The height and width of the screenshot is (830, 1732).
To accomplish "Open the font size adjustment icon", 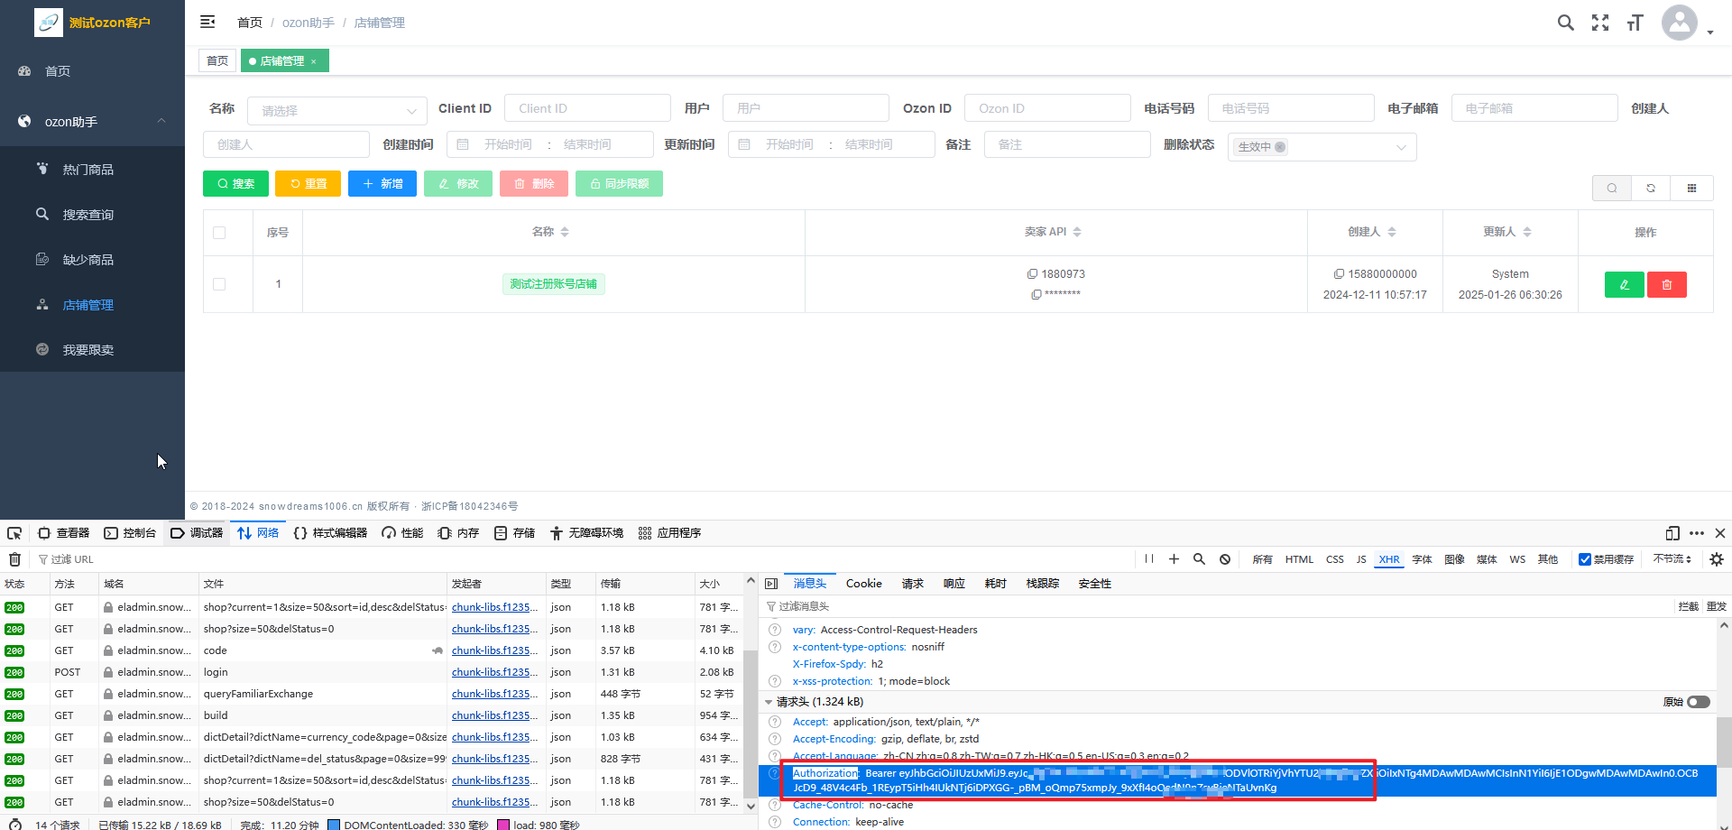I will (x=1635, y=23).
